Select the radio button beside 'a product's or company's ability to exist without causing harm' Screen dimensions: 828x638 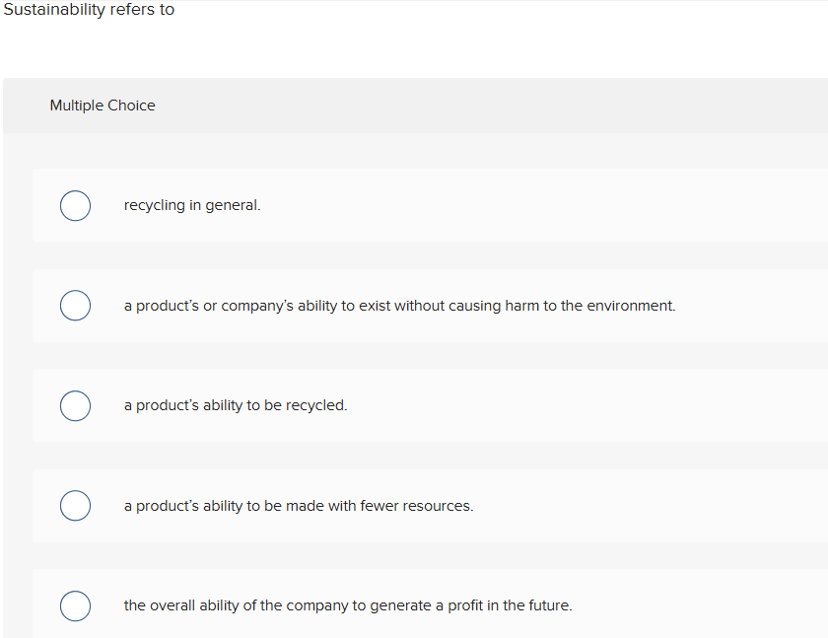pyautogui.click(x=75, y=306)
